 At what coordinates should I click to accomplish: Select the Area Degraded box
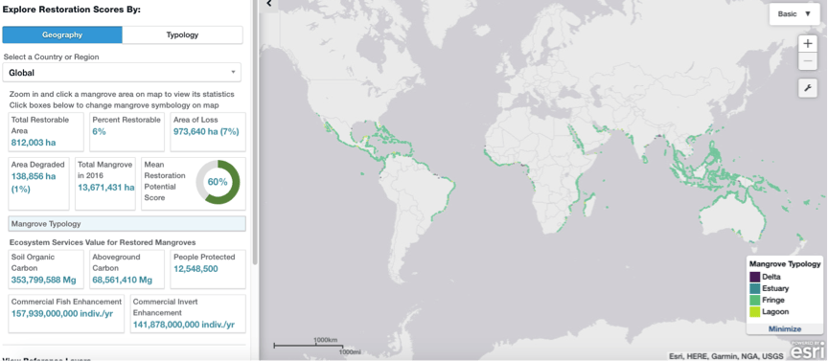tap(38, 183)
